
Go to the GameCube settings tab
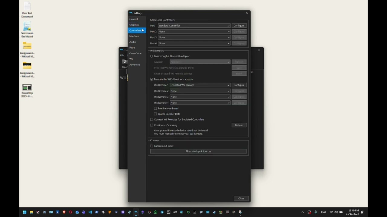[x=137, y=53]
